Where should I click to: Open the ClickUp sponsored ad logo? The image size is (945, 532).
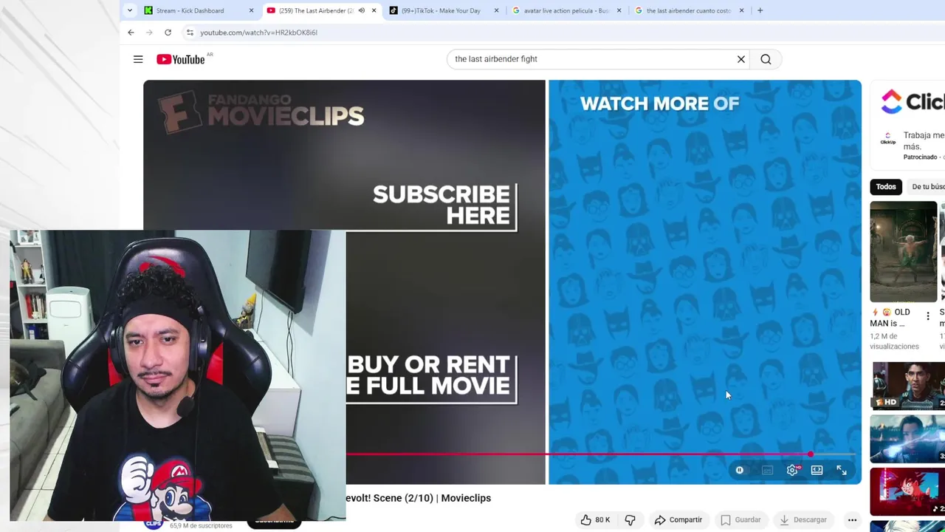pos(913,101)
